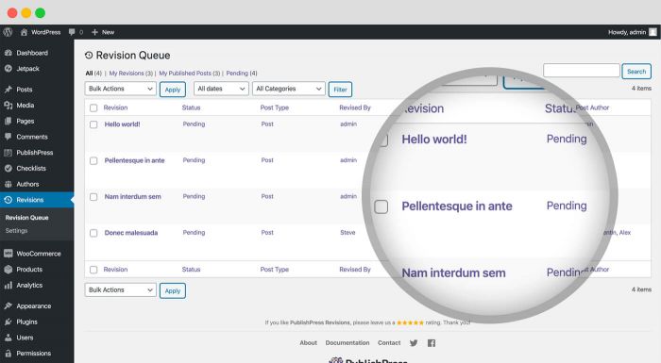This screenshot has height=363, width=661.
Task: Click the Authors sidebar icon
Action: tap(8, 184)
